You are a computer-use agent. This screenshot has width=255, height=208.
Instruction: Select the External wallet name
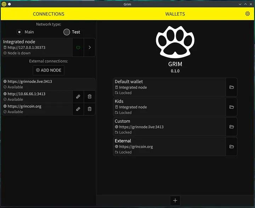123,141
